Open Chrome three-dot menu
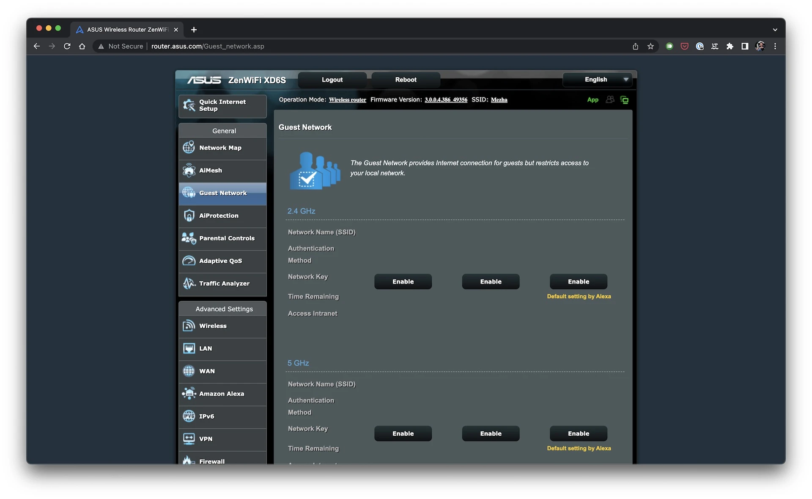 [x=775, y=46]
